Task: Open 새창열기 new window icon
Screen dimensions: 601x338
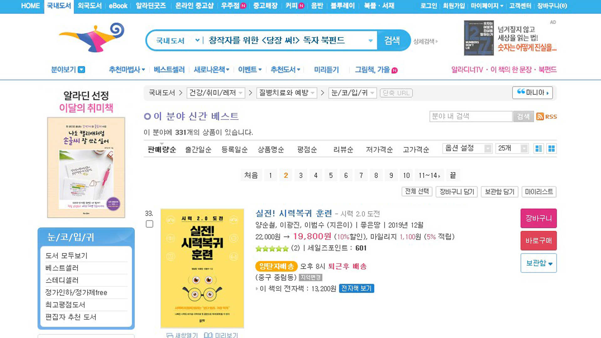Action: tap(170, 335)
